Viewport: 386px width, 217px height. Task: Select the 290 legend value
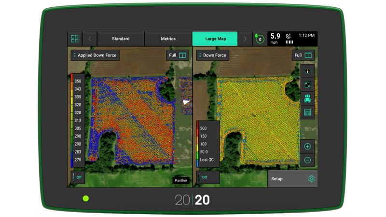(78, 144)
